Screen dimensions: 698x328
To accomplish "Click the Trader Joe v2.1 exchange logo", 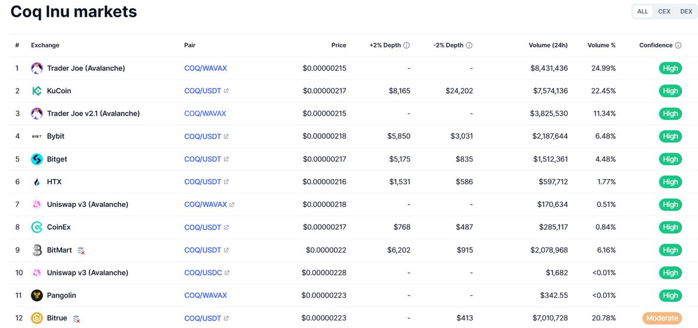I will tap(37, 113).
